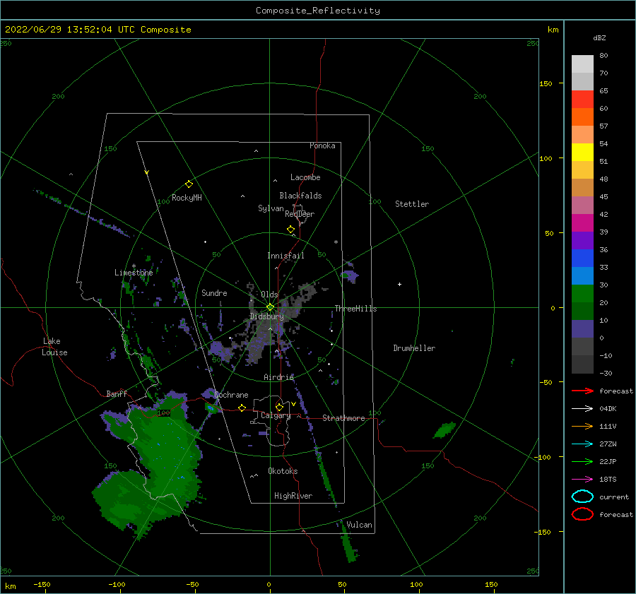Screen dimensions: 636x594
Task: Click the red forecast ellipse legend icon
Action: click(582, 514)
